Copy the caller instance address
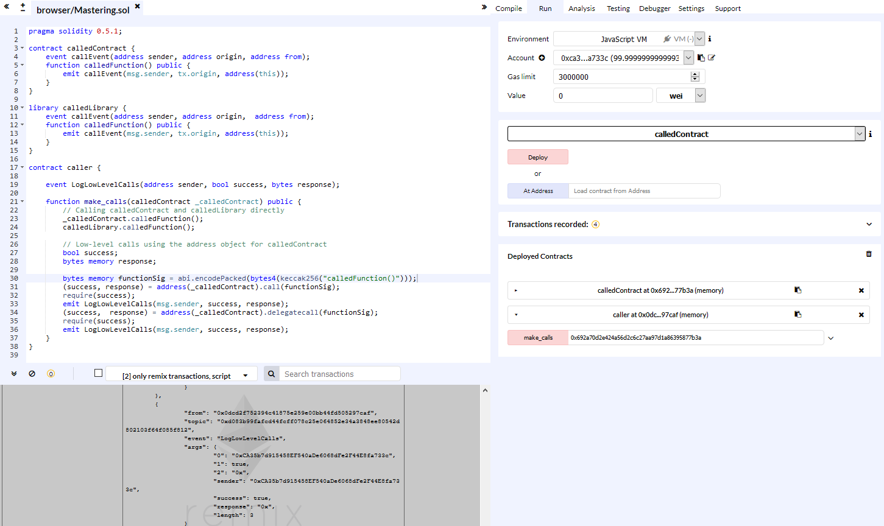This screenshot has width=884, height=526. click(x=798, y=315)
